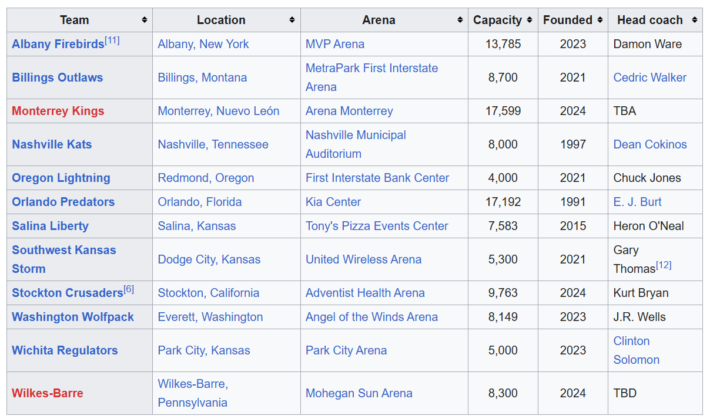Sort table by Team column arrows
This screenshot has height=419, width=710.
(x=145, y=20)
